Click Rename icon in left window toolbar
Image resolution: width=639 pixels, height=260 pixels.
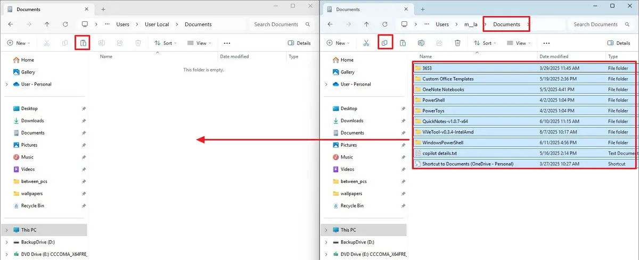click(101, 43)
